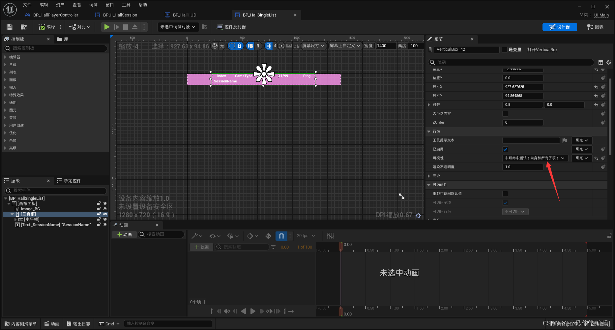
Task: Save the current blueprint asset
Action: tap(10, 27)
